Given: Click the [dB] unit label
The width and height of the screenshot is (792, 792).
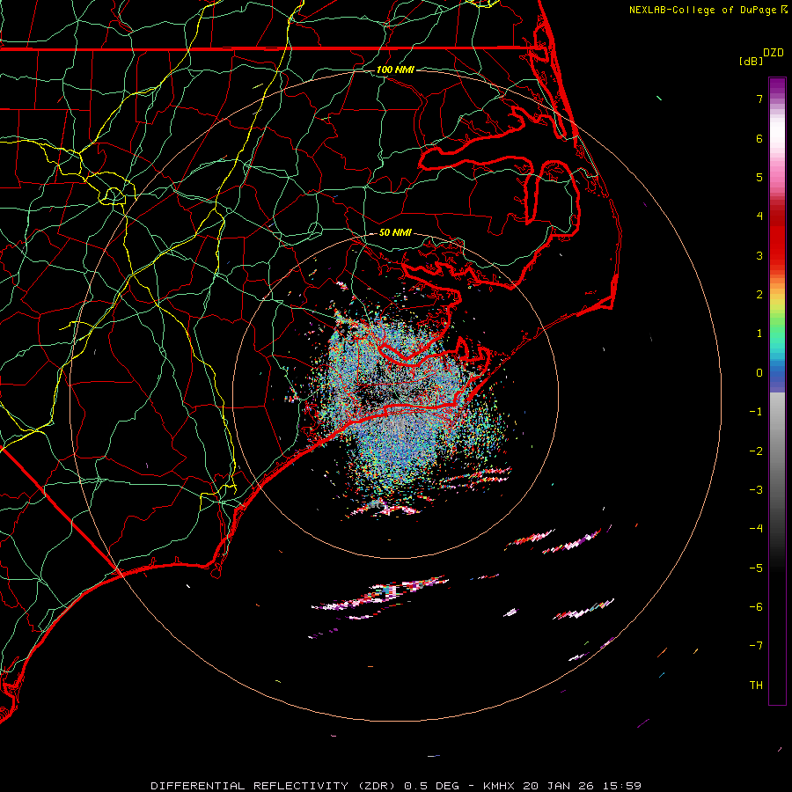Looking at the screenshot, I should [x=752, y=61].
